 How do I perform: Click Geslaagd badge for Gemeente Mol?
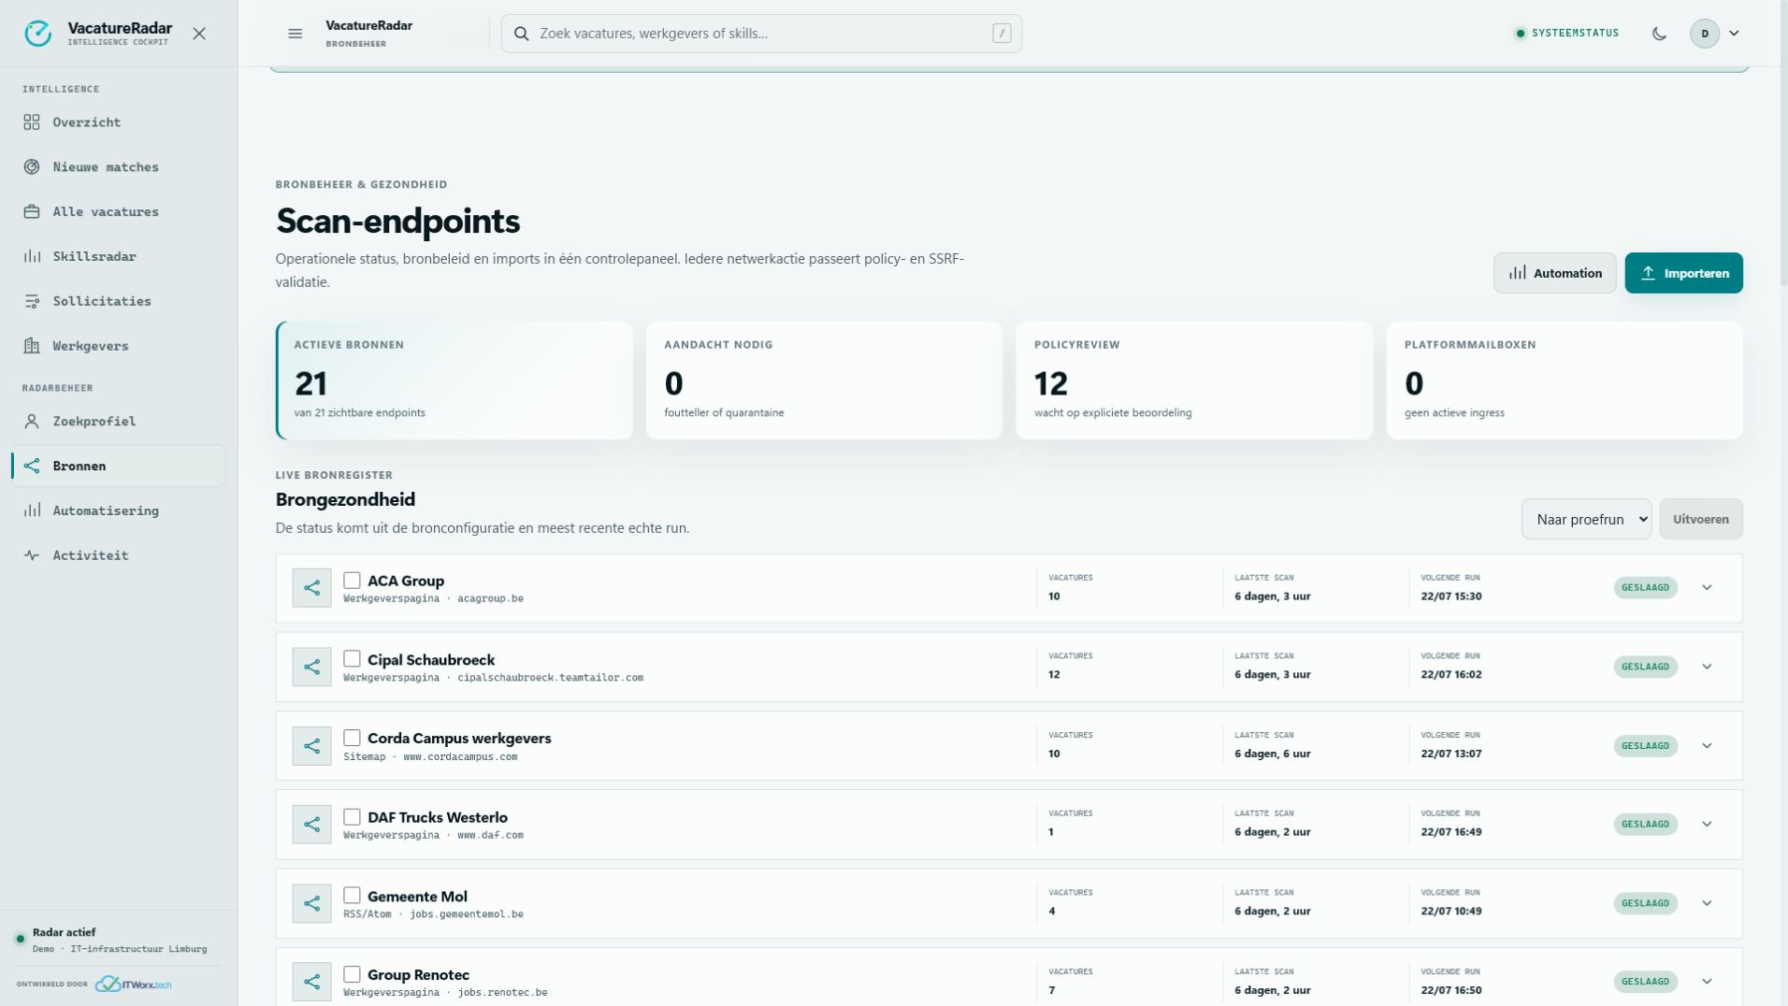tap(1645, 903)
